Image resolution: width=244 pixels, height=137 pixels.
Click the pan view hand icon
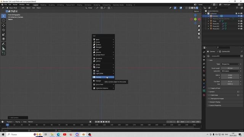click(x=199, y=30)
